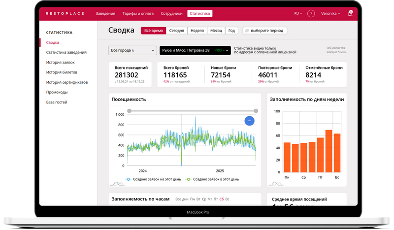Select 'Сб' day filter in hourly occupancy
Image resolution: width=394 pixels, height=230 pixels.
[x=222, y=199]
